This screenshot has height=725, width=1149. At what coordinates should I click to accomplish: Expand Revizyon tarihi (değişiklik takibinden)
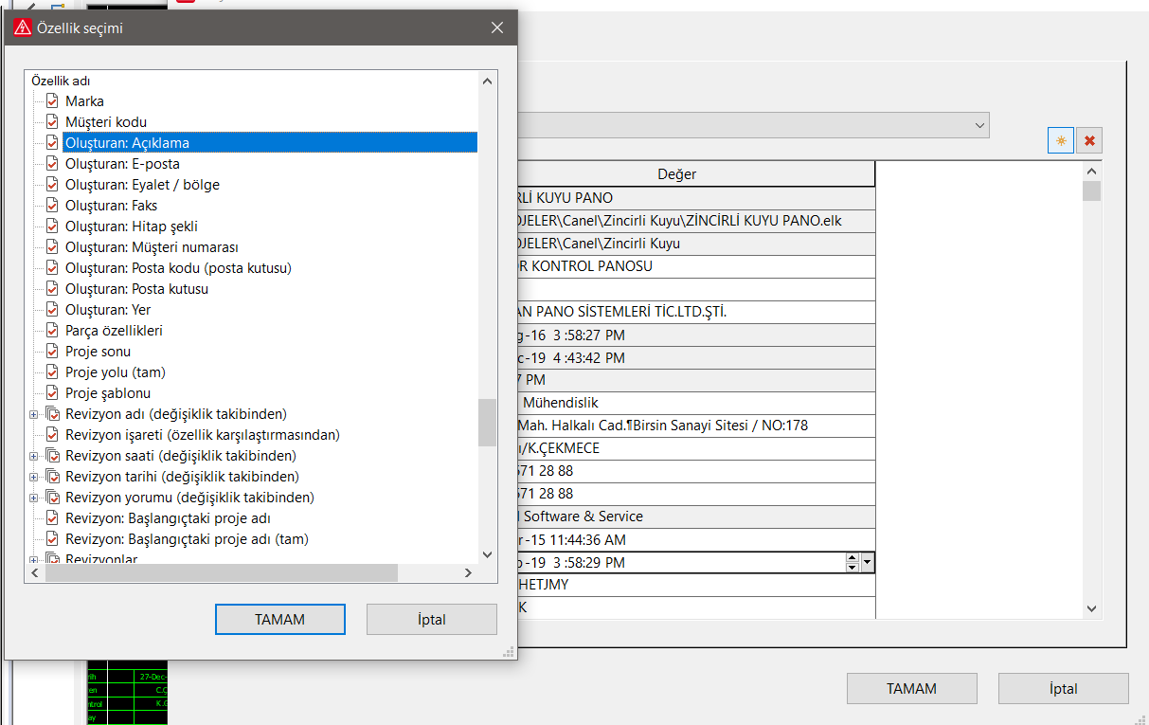[x=34, y=477]
